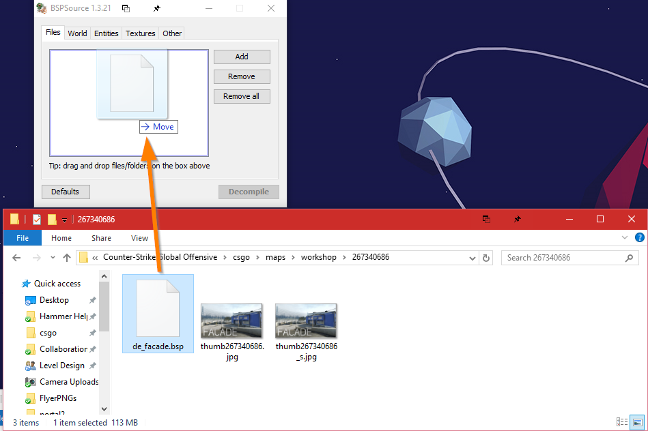Minimize the BSPSource window
This screenshot has width=648, height=431.
(209, 8)
